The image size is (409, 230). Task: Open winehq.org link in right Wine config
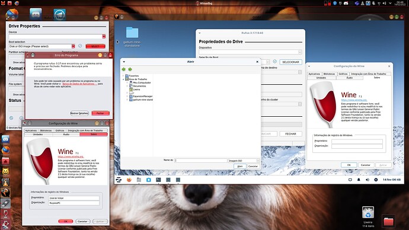tap(354, 100)
